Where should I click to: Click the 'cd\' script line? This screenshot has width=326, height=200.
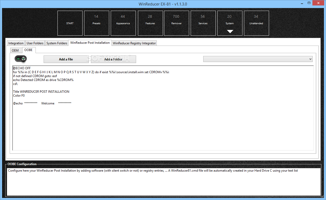point(15,84)
